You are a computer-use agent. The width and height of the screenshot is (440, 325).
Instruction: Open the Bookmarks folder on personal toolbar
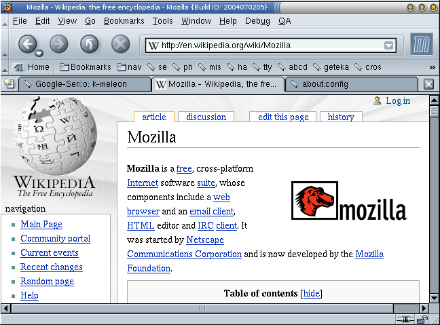(86, 67)
